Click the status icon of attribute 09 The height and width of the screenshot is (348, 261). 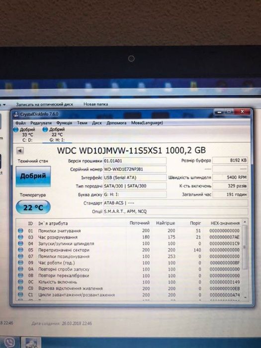(x=20, y=263)
